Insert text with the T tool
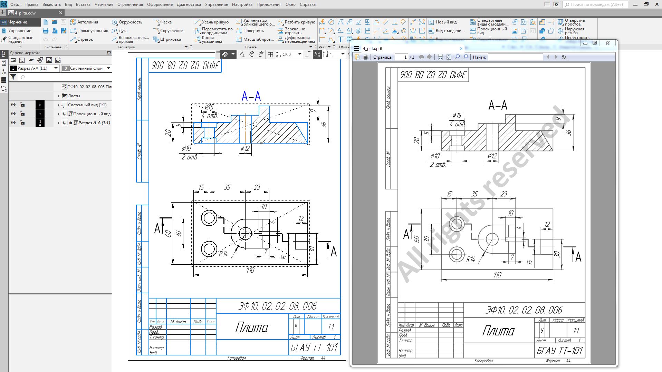662x372 pixels. [x=340, y=39]
